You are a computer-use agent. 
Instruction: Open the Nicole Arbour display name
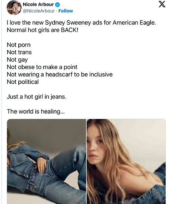tap(38, 4)
